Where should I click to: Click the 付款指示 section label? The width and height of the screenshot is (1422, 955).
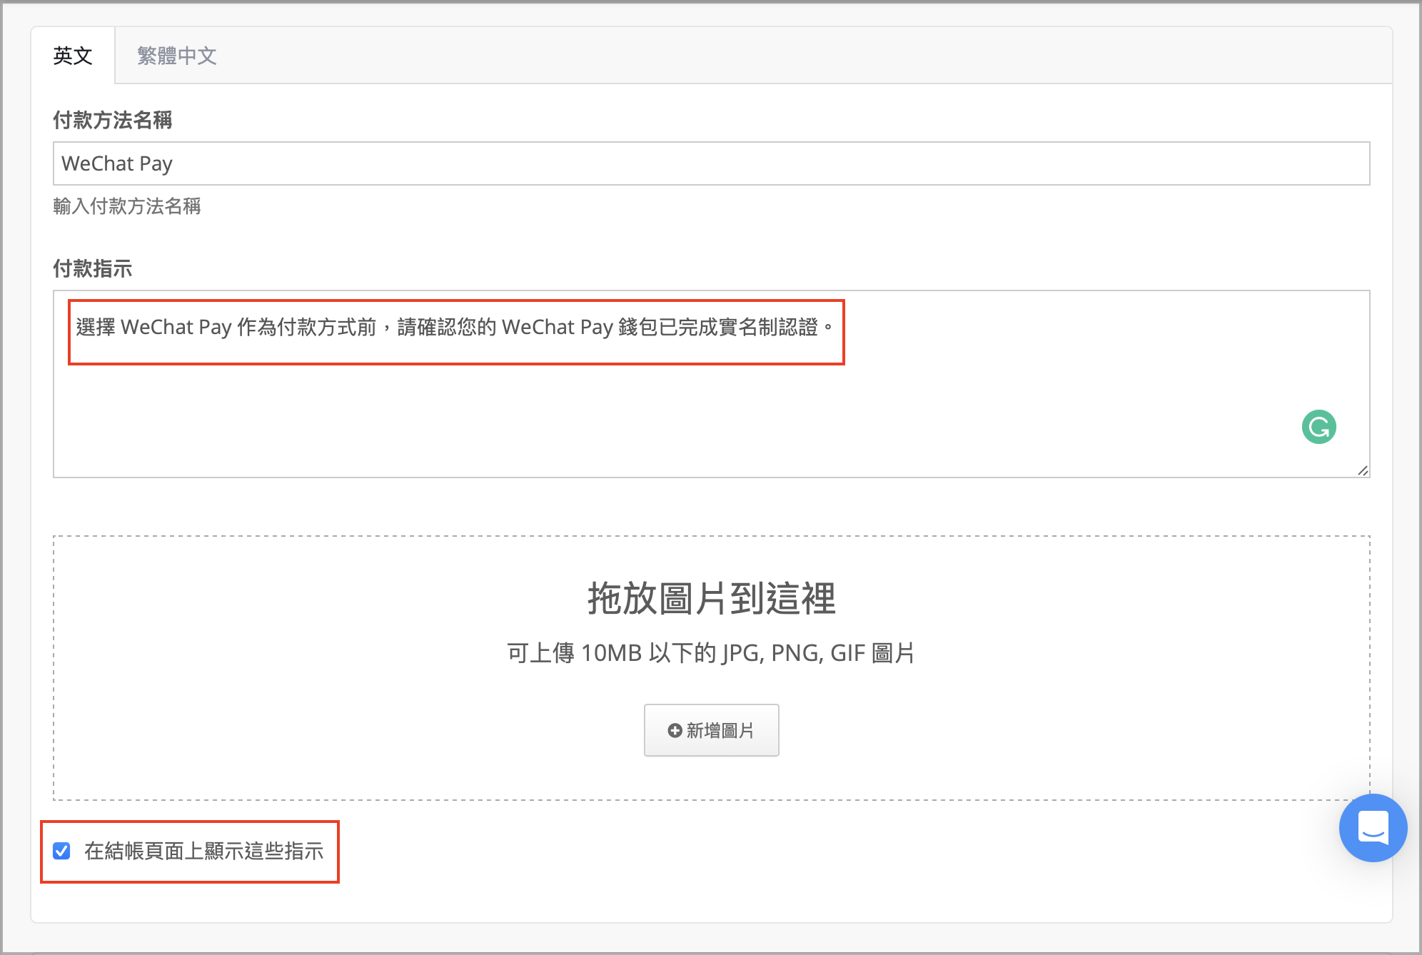(93, 268)
